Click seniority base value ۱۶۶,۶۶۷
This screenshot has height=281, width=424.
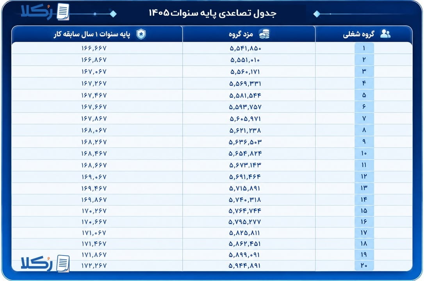click(x=94, y=48)
